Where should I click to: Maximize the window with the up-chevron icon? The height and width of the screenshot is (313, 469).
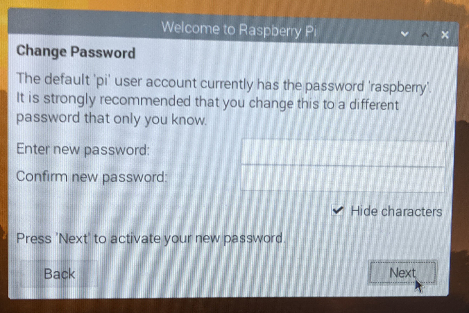[x=425, y=35]
